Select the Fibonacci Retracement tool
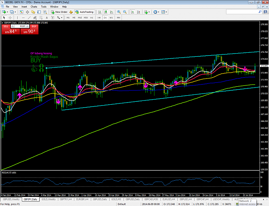The width and height of the screenshot is (269, 206). (41, 18)
